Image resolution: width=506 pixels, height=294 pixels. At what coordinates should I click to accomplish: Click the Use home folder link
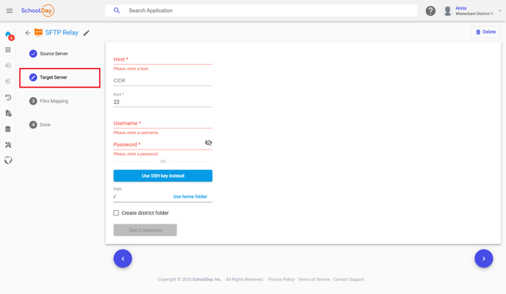[x=190, y=197]
